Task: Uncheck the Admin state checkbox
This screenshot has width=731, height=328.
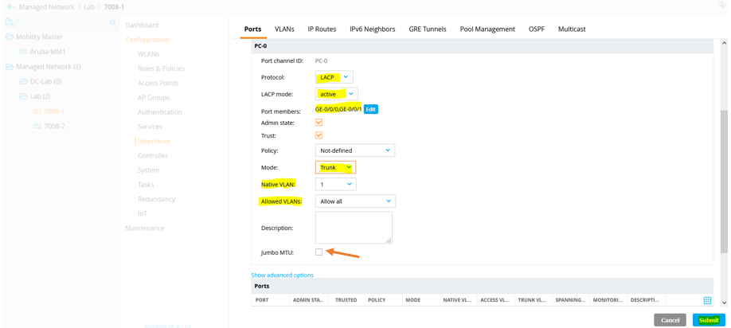Action: 319,123
